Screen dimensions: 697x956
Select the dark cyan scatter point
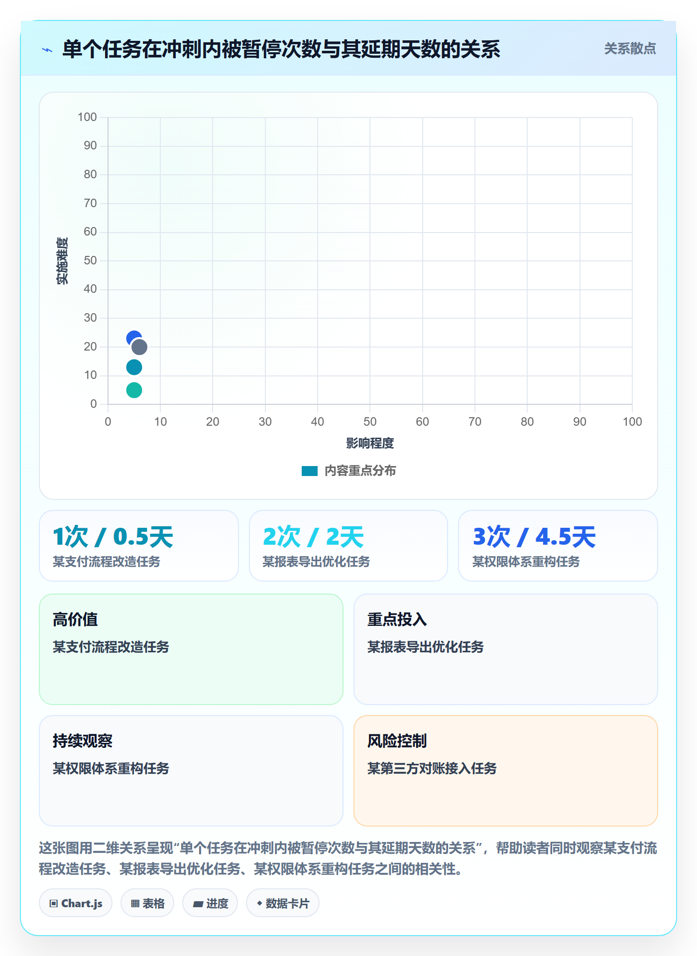(x=134, y=367)
